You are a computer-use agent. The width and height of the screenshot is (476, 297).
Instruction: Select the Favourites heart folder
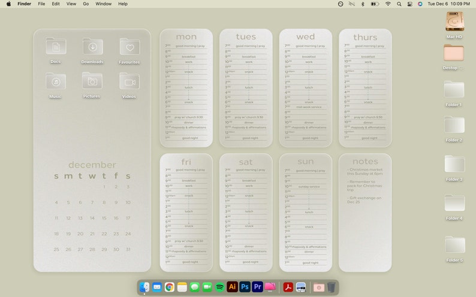tap(129, 47)
